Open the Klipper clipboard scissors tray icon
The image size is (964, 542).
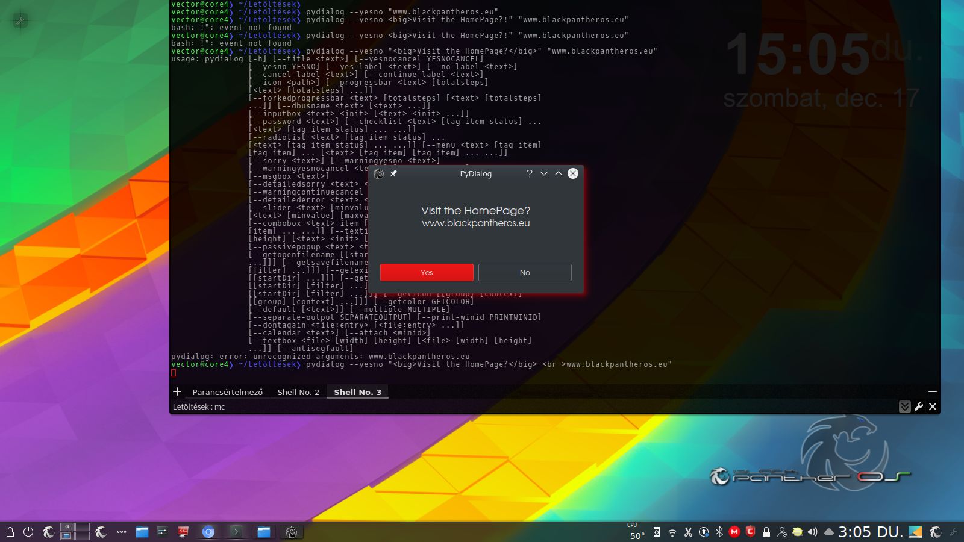(x=688, y=532)
